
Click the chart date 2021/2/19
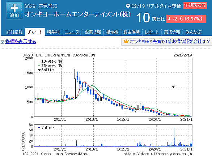(x=183, y=55)
